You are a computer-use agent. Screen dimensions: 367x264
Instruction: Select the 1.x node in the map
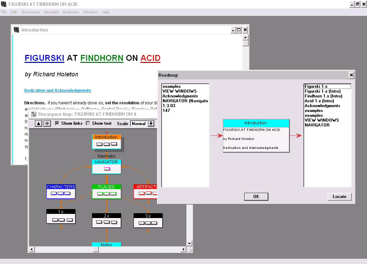pos(61,216)
